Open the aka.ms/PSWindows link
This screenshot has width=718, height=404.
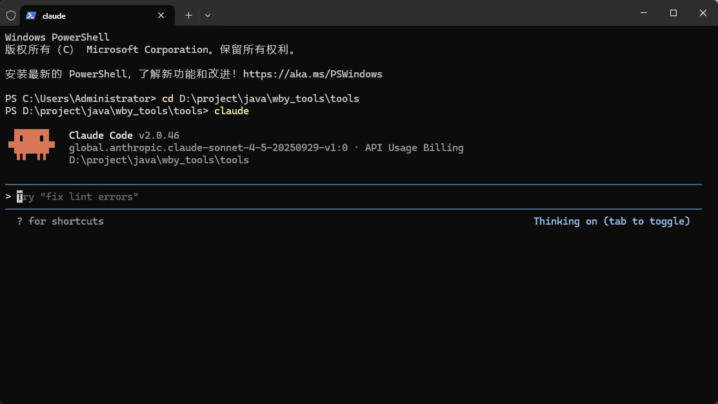[312, 74]
